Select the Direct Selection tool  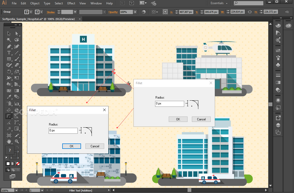[17, 33]
